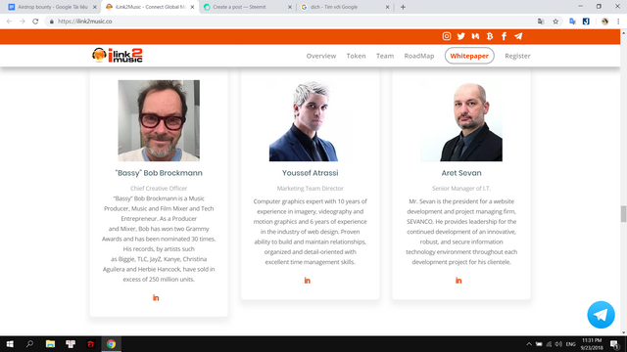Screen dimensions: 627x352
Task: Click Aret Sevan's photo
Action: coord(461,120)
